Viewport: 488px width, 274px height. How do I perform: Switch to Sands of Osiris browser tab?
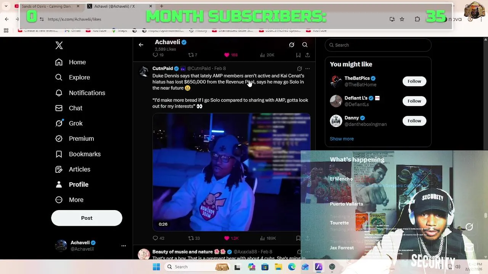(46, 6)
